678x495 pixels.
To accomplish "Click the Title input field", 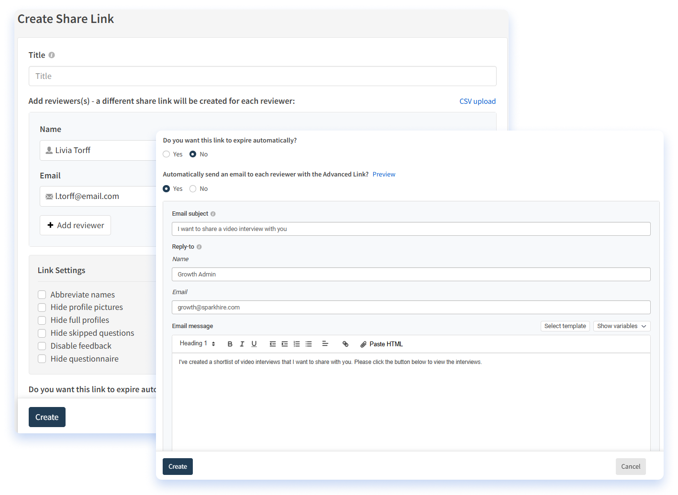I will (262, 76).
